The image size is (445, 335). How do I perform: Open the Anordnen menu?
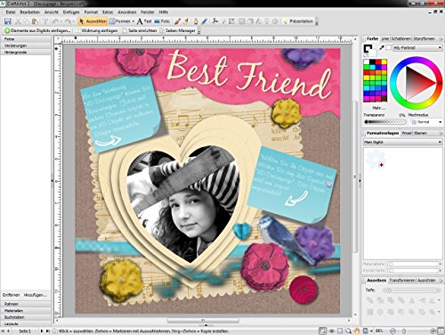(x=127, y=12)
